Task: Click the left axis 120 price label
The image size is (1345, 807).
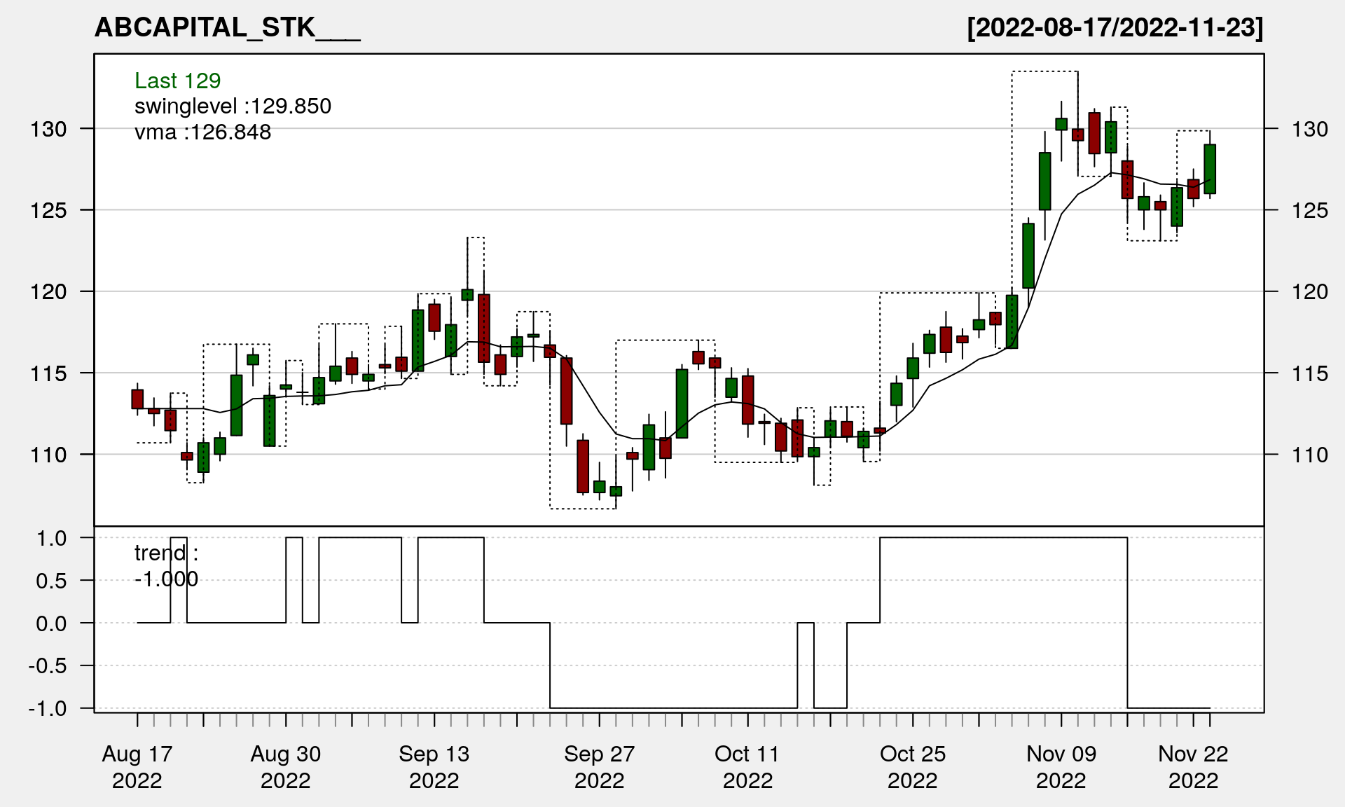Action: coord(48,292)
